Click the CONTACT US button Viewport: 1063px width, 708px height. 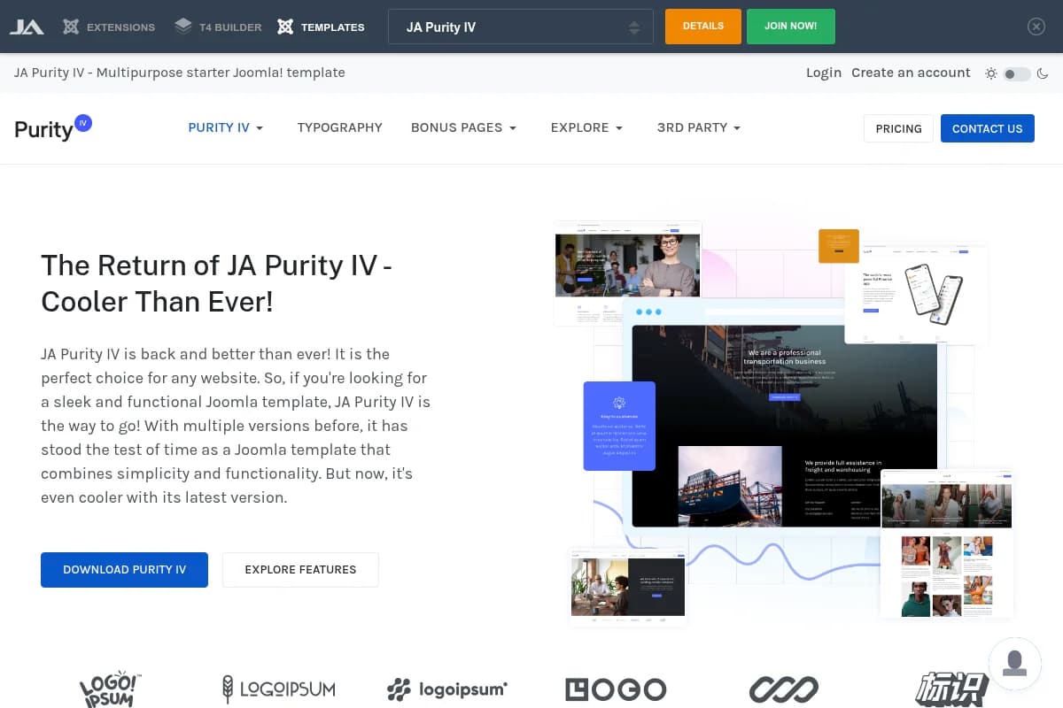point(987,128)
